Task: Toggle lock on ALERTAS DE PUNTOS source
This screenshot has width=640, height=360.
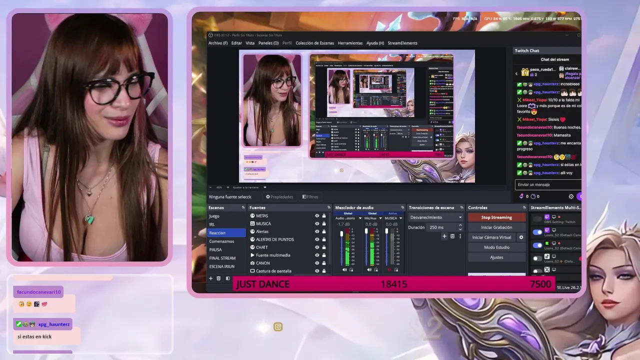Action: (324, 239)
